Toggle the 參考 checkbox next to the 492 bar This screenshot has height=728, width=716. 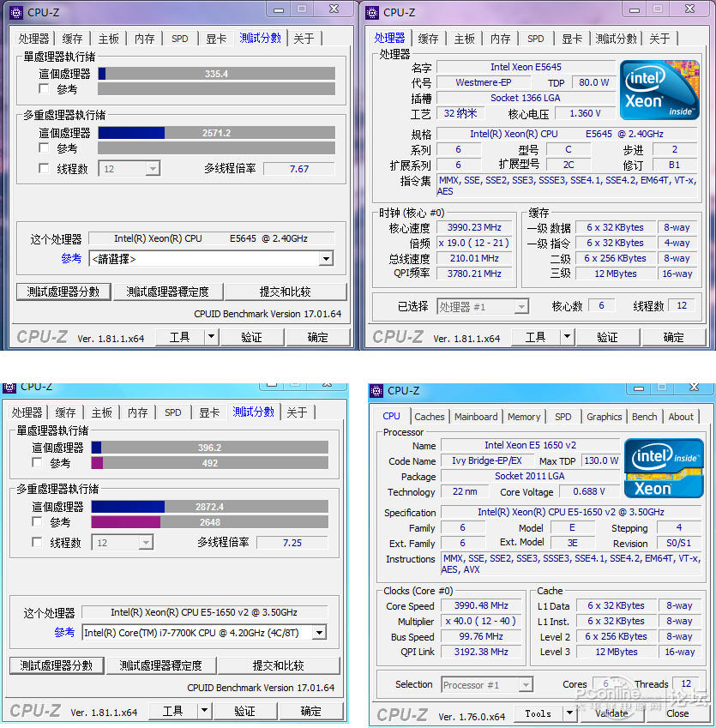[x=37, y=462]
